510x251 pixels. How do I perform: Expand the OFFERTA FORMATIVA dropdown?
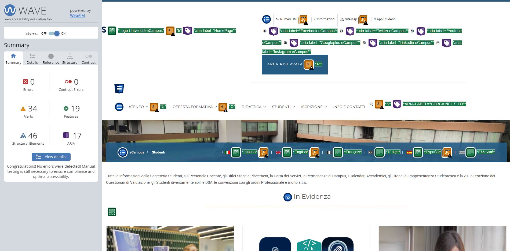pyautogui.click(x=195, y=107)
